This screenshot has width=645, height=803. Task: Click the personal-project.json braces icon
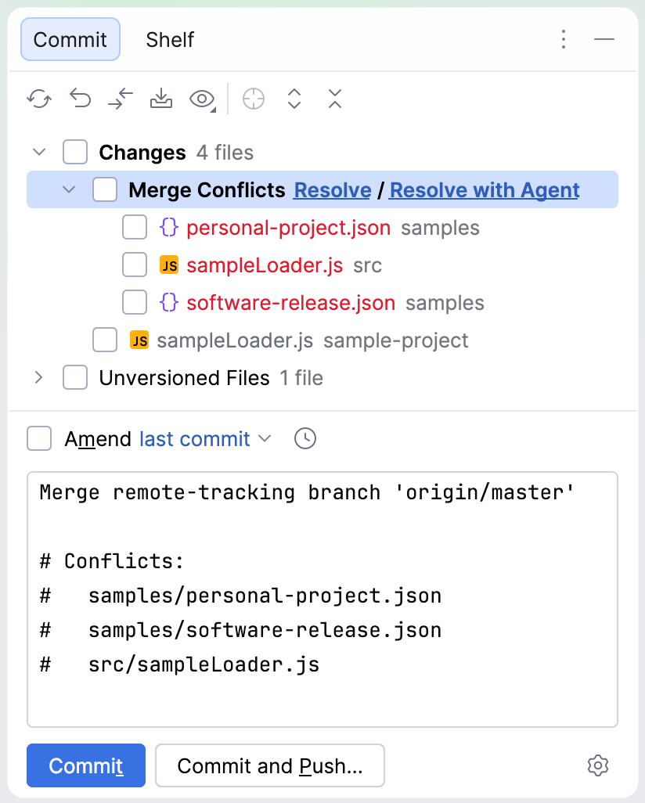[169, 228]
